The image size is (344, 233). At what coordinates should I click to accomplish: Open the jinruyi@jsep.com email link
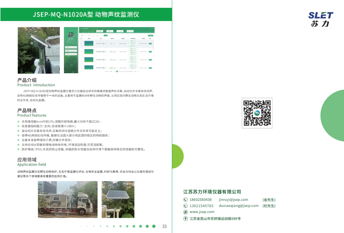click(233, 200)
